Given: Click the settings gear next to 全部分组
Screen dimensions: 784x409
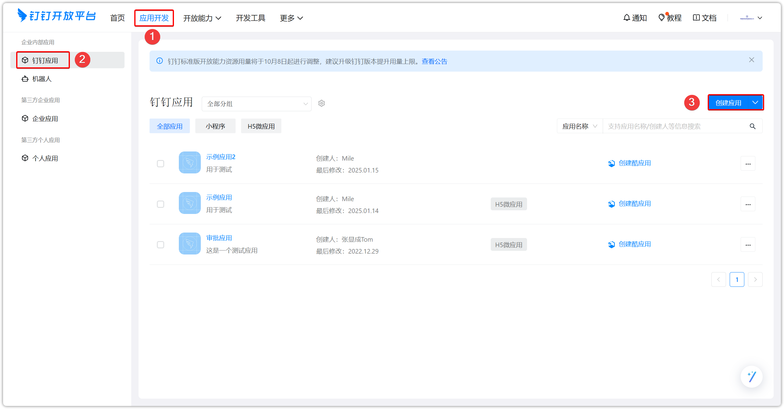Looking at the screenshot, I should [321, 103].
